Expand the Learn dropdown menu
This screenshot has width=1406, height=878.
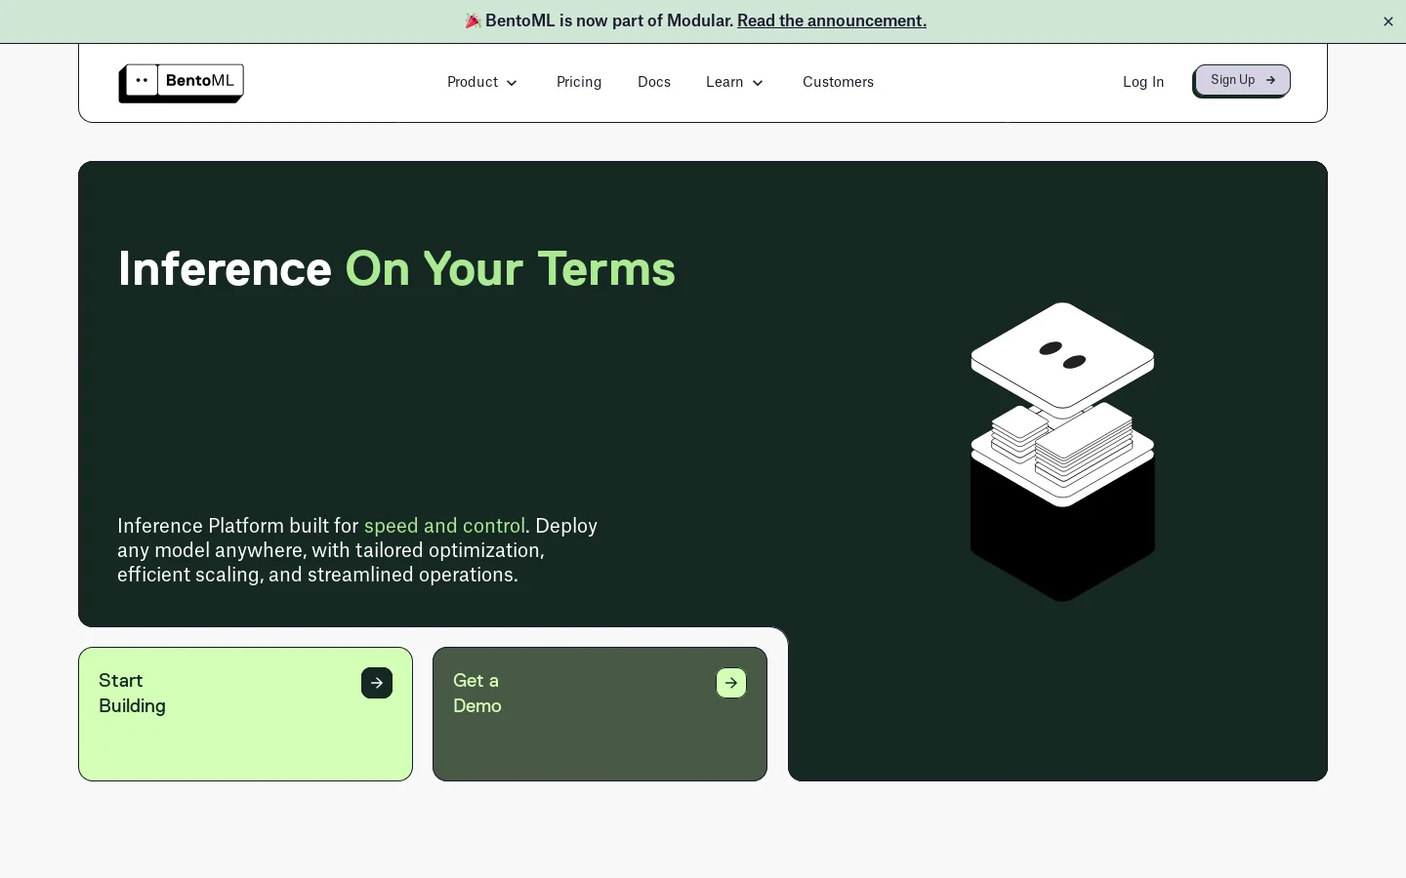tap(734, 82)
